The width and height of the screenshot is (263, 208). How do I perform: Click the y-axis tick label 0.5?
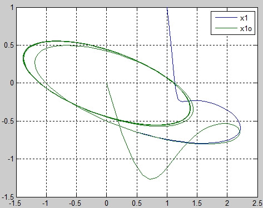click(9, 45)
